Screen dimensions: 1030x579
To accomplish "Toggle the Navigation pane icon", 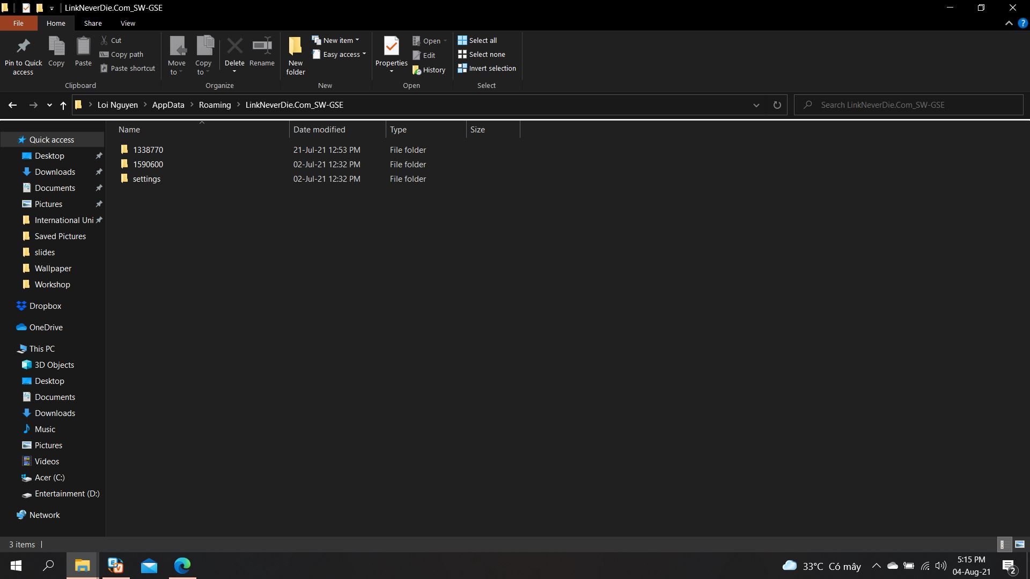I will pos(6,7).
